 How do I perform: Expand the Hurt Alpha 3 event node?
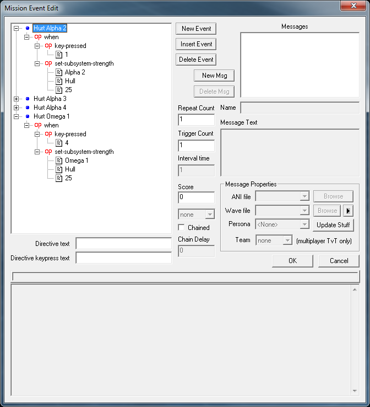pyautogui.click(x=16, y=99)
